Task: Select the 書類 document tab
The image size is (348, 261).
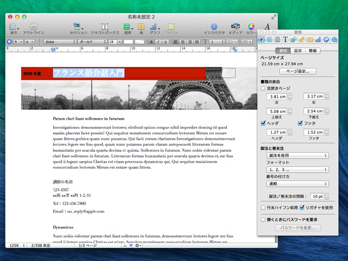Action: (283, 51)
